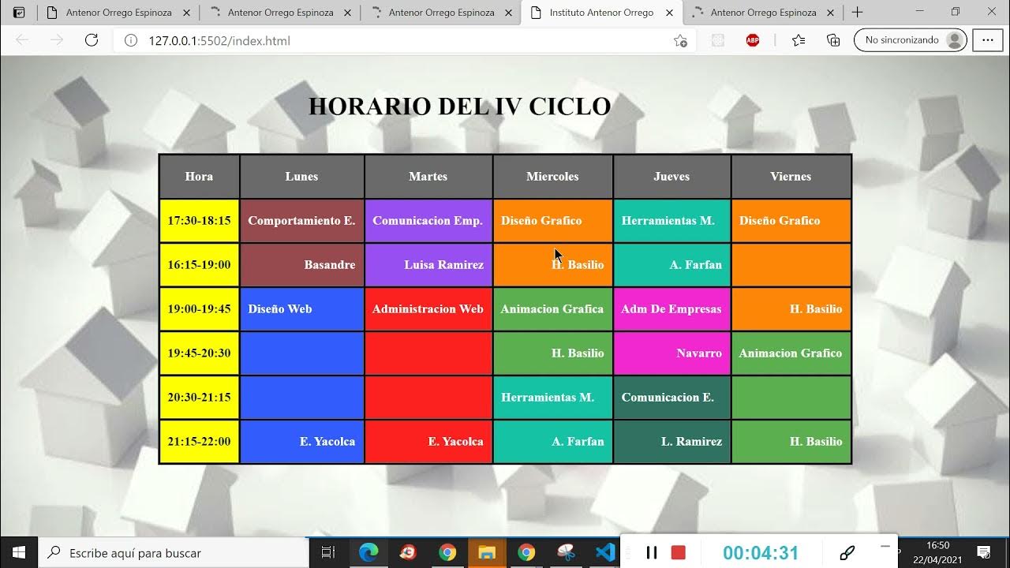The image size is (1010, 568).
Task: Select the 16:15-19:00 time cell
Action: [199, 265]
